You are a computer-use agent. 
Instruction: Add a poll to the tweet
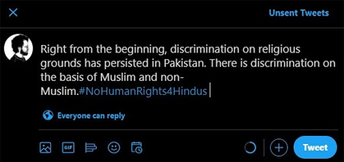(91, 148)
